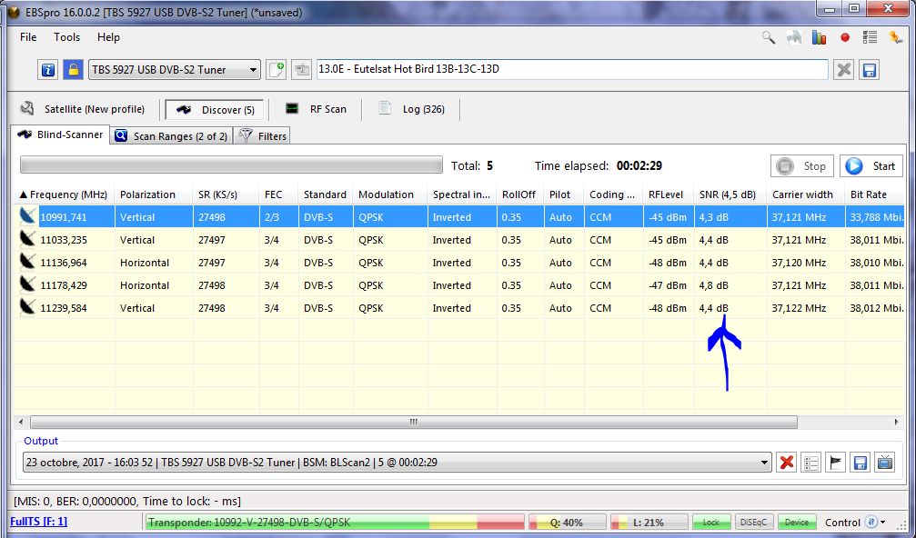The height and width of the screenshot is (538, 916).
Task: Click the flag icon in the Output panel
Action: (835, 463)
